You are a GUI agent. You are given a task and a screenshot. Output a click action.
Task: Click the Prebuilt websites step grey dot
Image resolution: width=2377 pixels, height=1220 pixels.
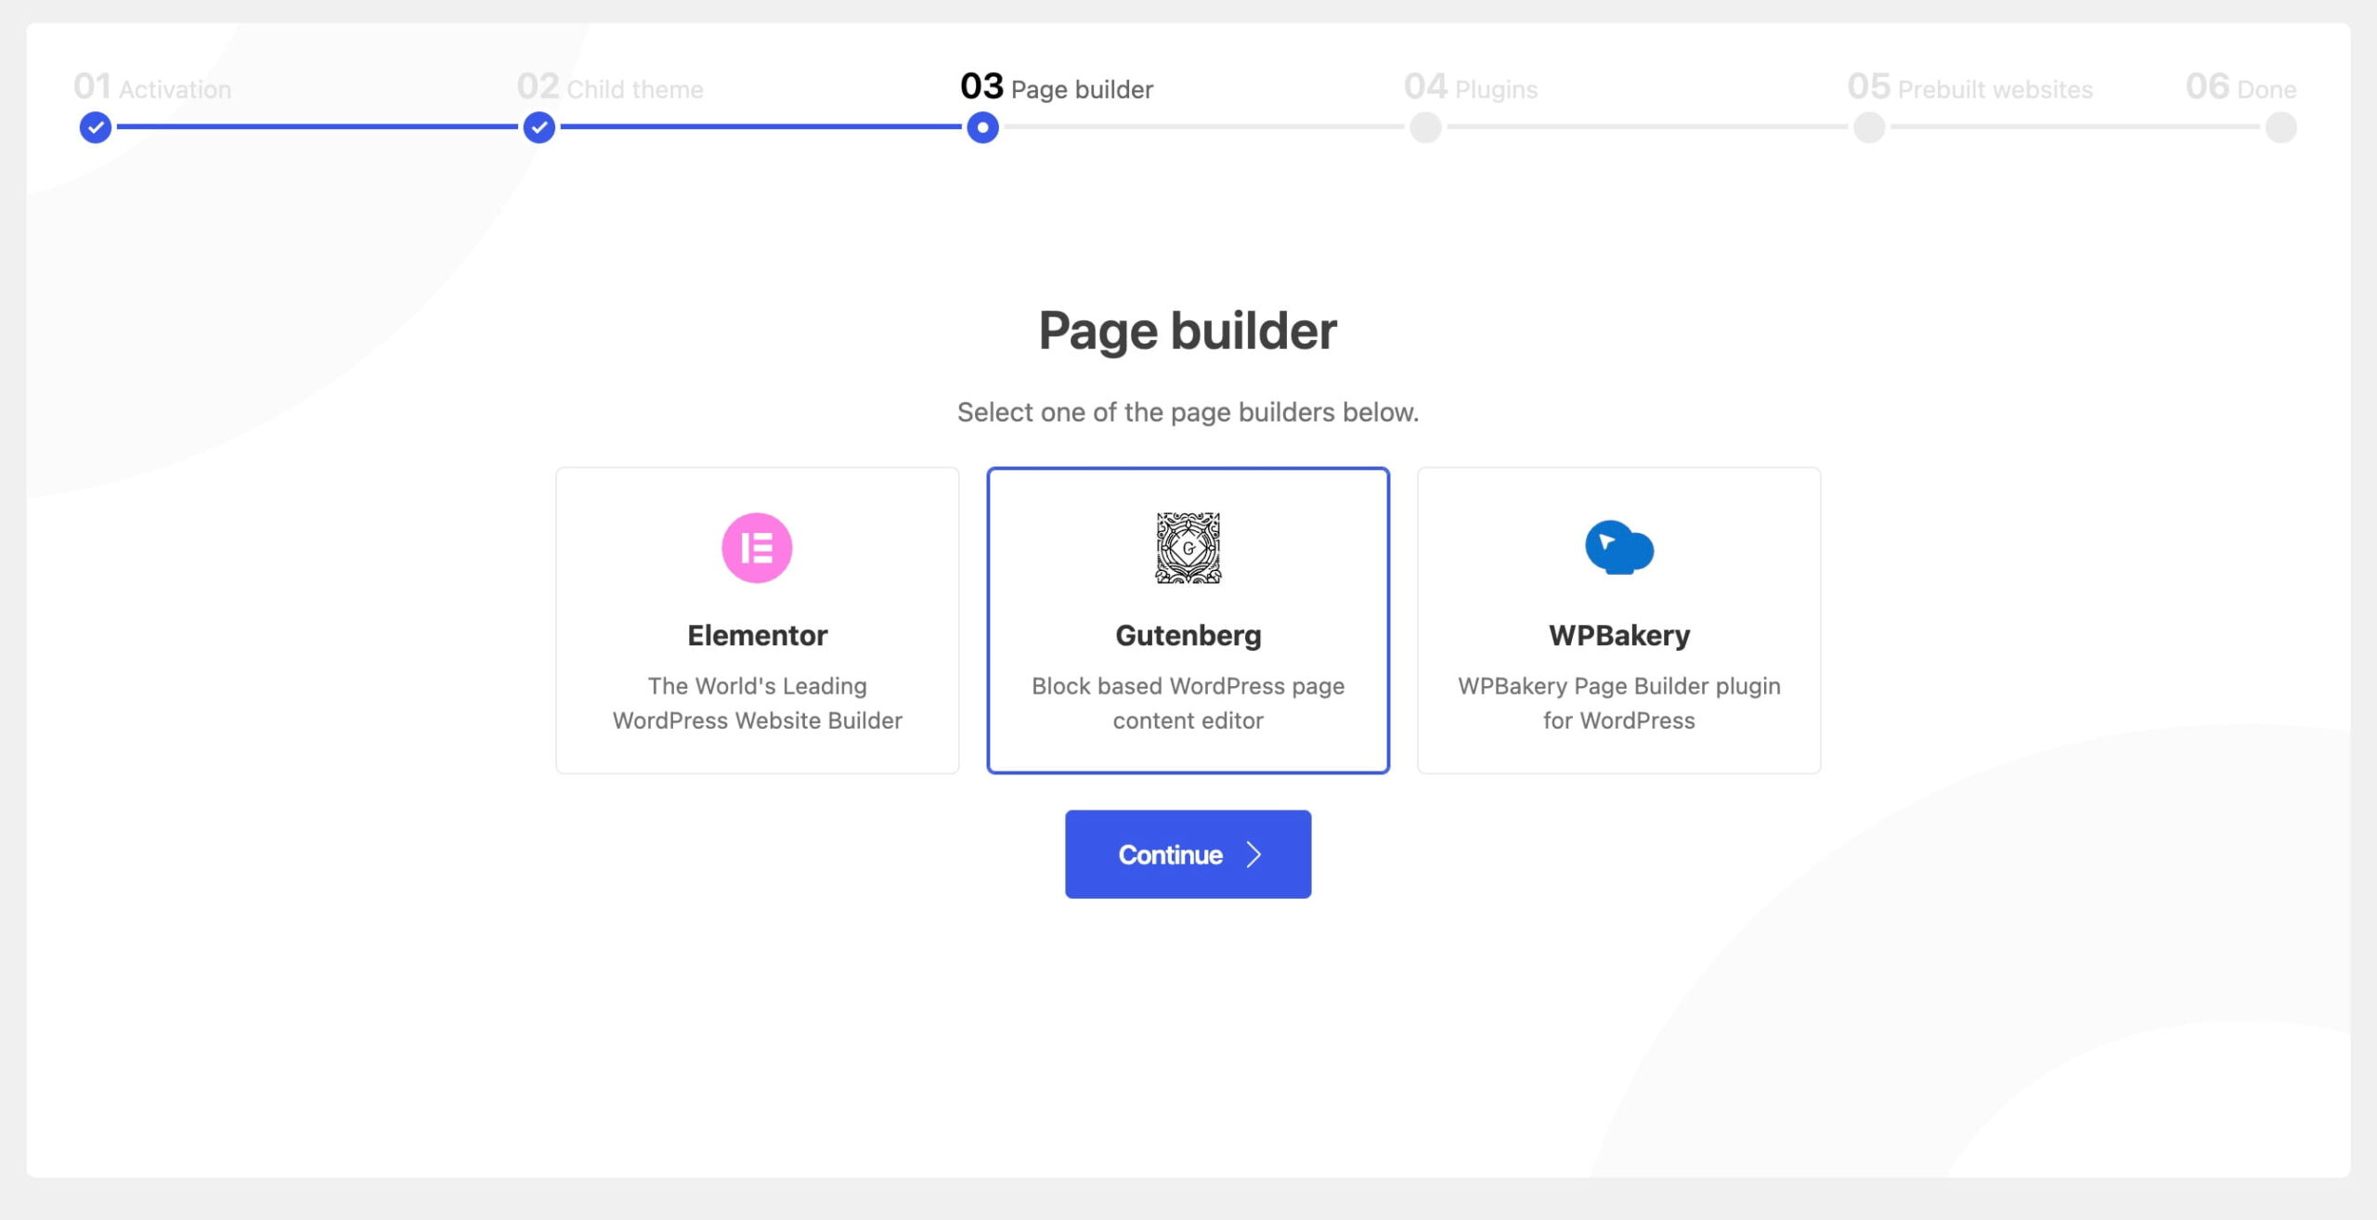pos(1869,127)
